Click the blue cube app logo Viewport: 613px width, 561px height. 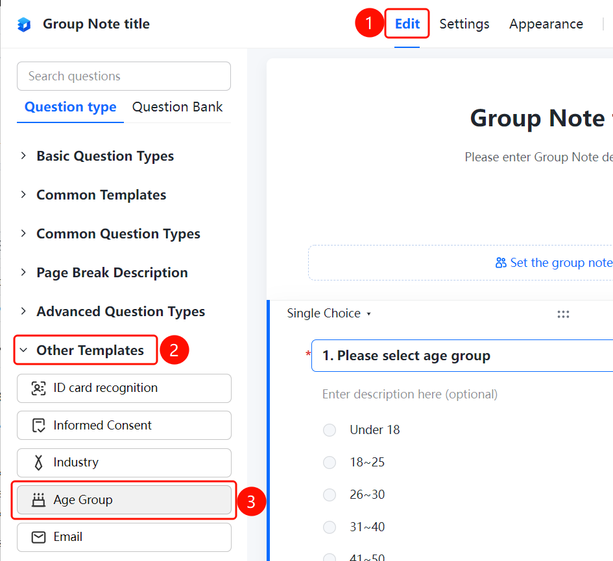tap(24, 24)
